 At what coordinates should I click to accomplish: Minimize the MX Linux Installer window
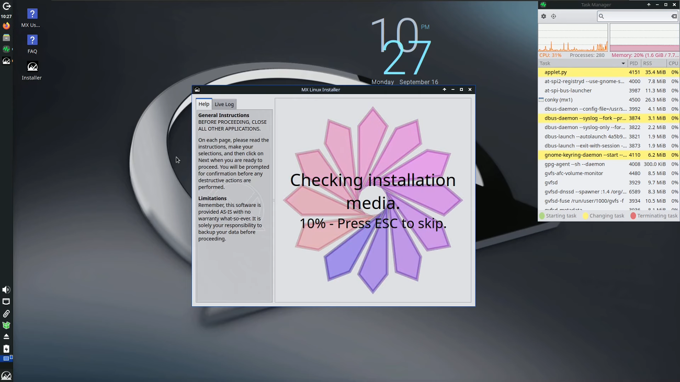[x=453, y=89]
